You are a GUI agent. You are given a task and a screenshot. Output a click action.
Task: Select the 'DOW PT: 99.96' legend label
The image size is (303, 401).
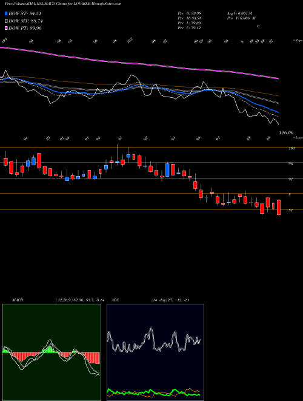tap(25, 28)
